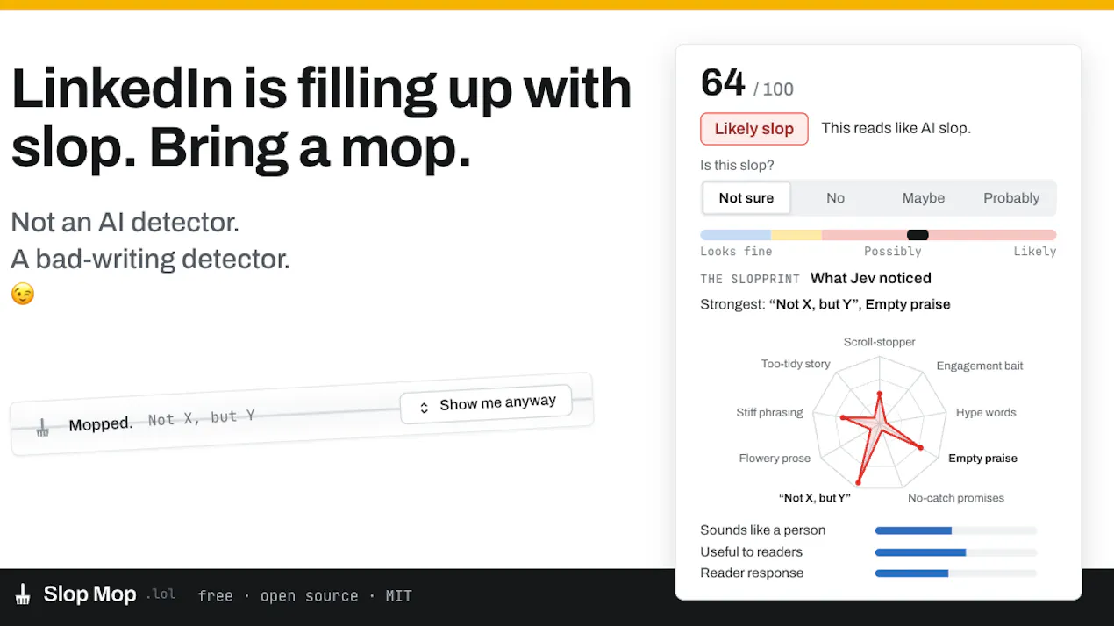Click the yellow segment of the slop scale
This screenshot has height=626, width=1114.
click(796, 235)
